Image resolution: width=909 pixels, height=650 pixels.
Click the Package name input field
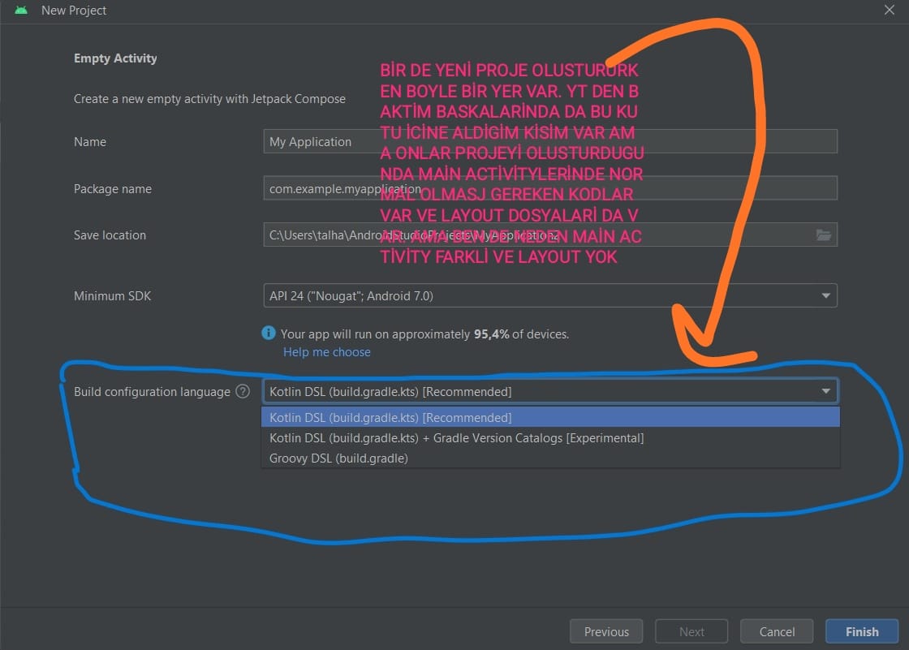pyautogui.click(x=550, y=188)
